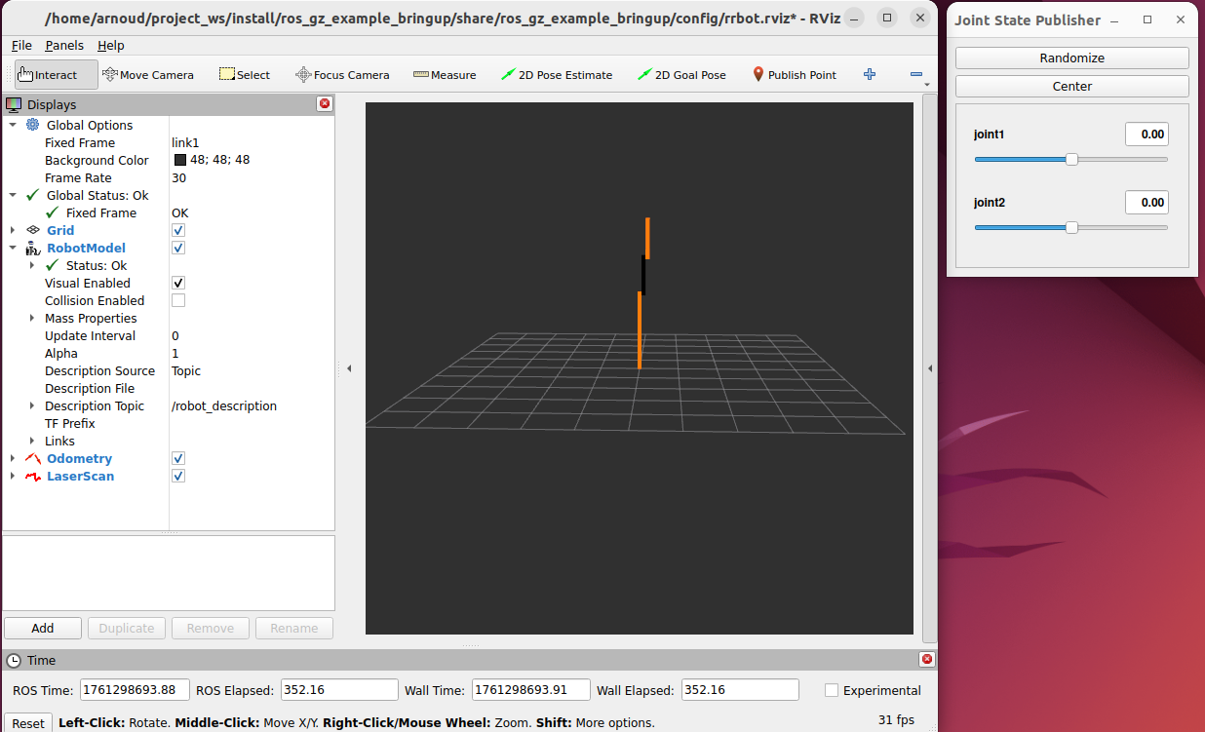Enable the Collision Enabled checkbox
Image resolution: width=1205 pixels, height=732 pixels.
pyautogui.click(x=178, y=301)
